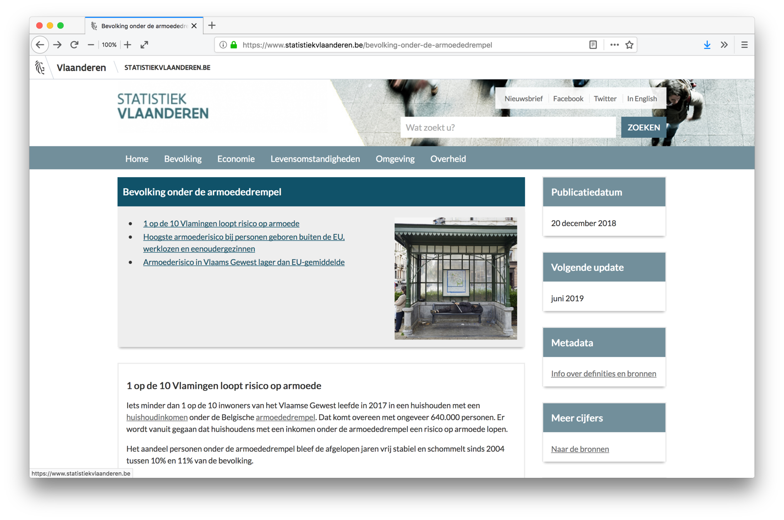Open the Firefox hamburger menu
Image resolution: width=784 pixels, height=520 pixels.
point(744,45)
